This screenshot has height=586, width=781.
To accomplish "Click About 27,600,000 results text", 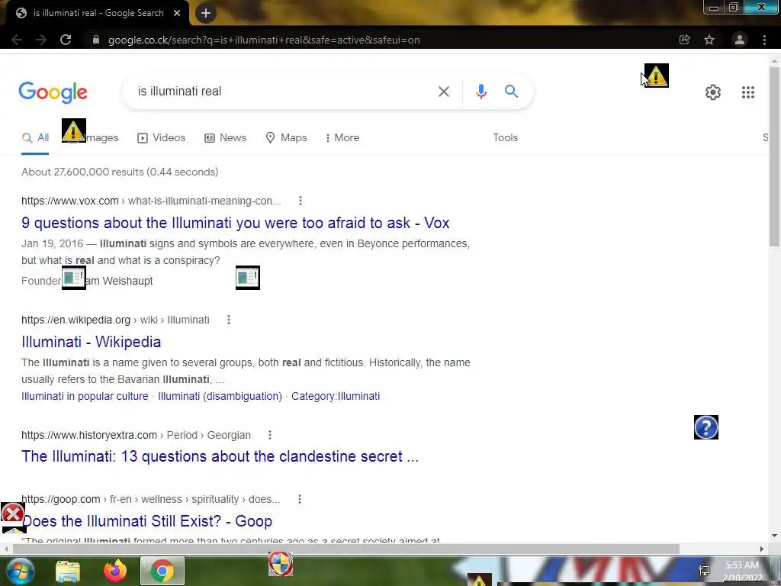I will point(120,172).
